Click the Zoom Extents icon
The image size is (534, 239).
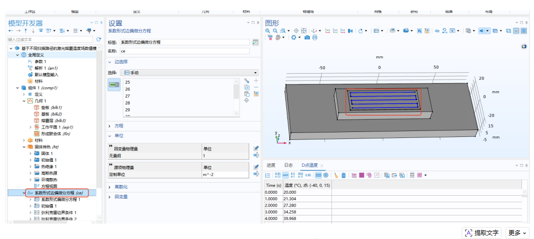click(x=304, y=30)
